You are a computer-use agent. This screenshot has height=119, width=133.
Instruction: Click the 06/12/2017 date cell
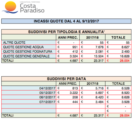29,97
